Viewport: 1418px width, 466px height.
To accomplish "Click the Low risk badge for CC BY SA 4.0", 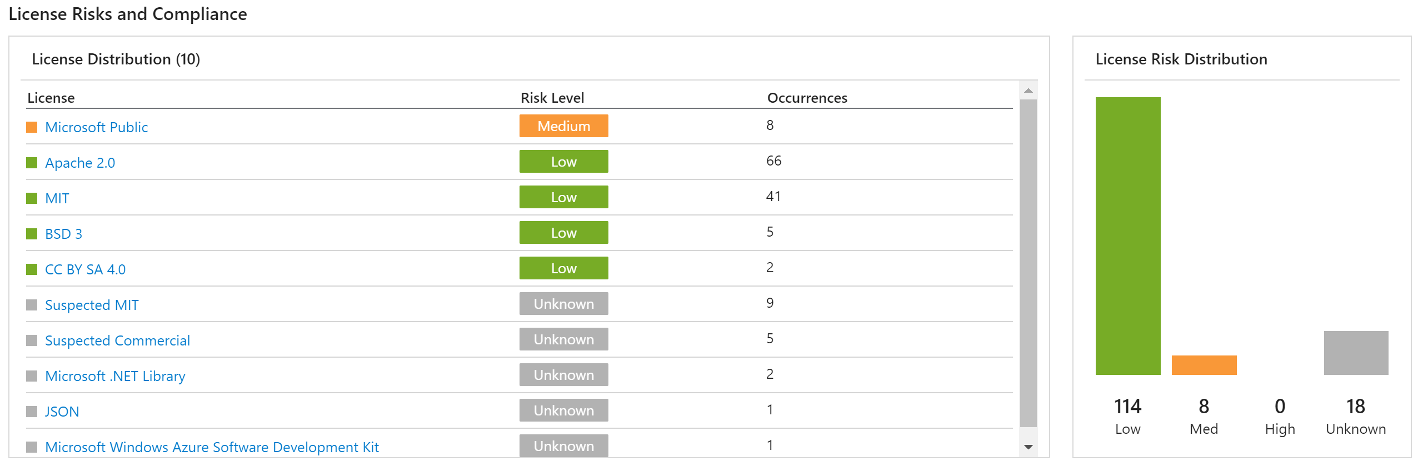I will tap(563, 268).
